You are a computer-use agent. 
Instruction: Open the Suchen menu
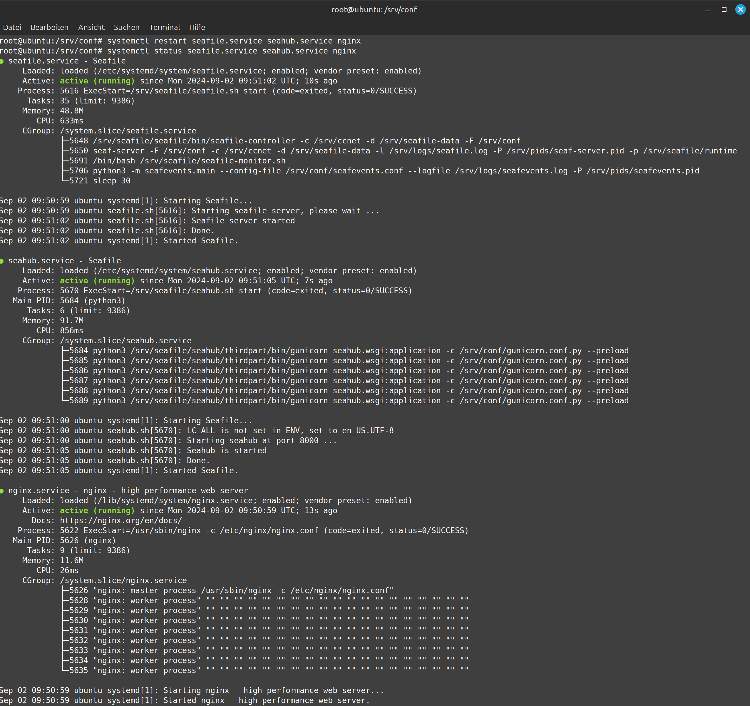(x=127, y=27)
